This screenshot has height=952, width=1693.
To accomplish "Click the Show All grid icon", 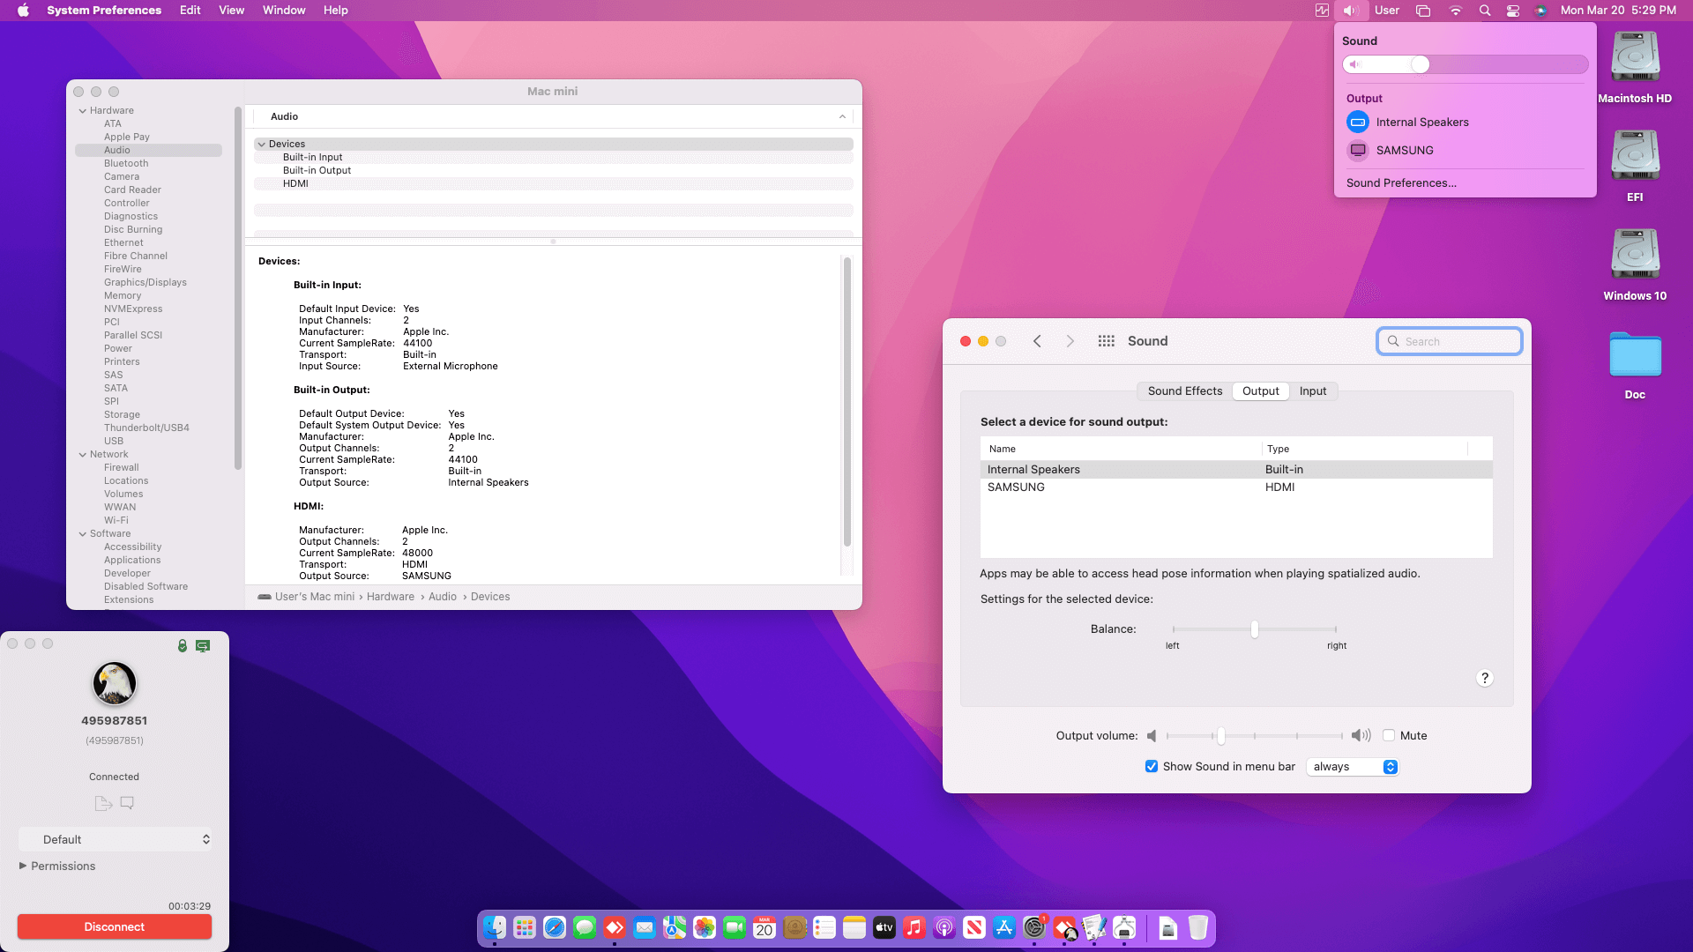I will click(1106, 341).
